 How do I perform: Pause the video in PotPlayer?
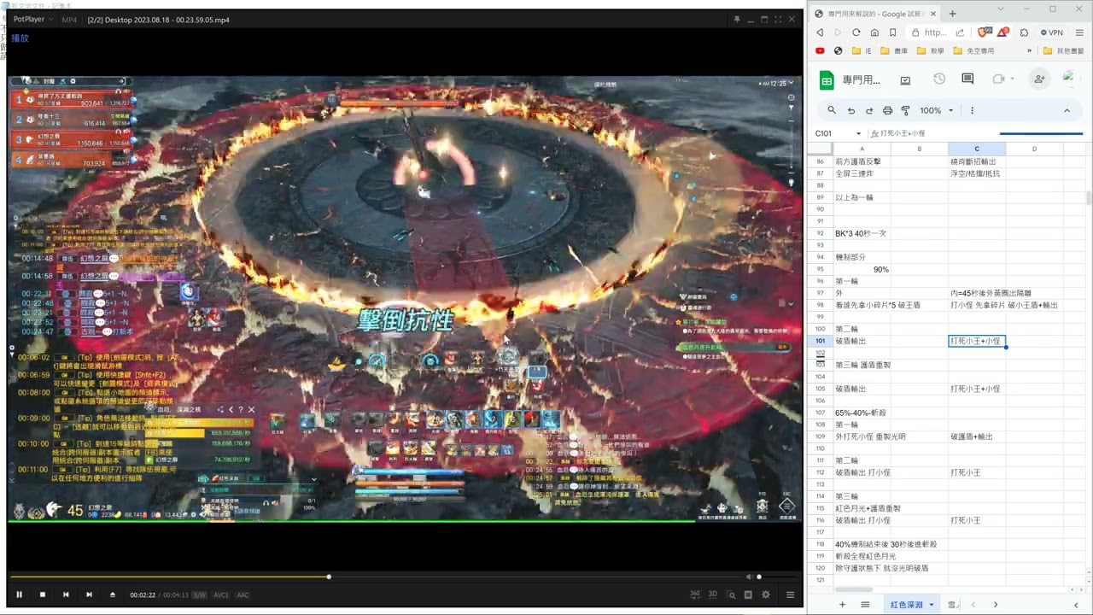click(19, 594)
